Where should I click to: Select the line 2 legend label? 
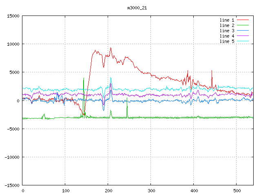227,25
